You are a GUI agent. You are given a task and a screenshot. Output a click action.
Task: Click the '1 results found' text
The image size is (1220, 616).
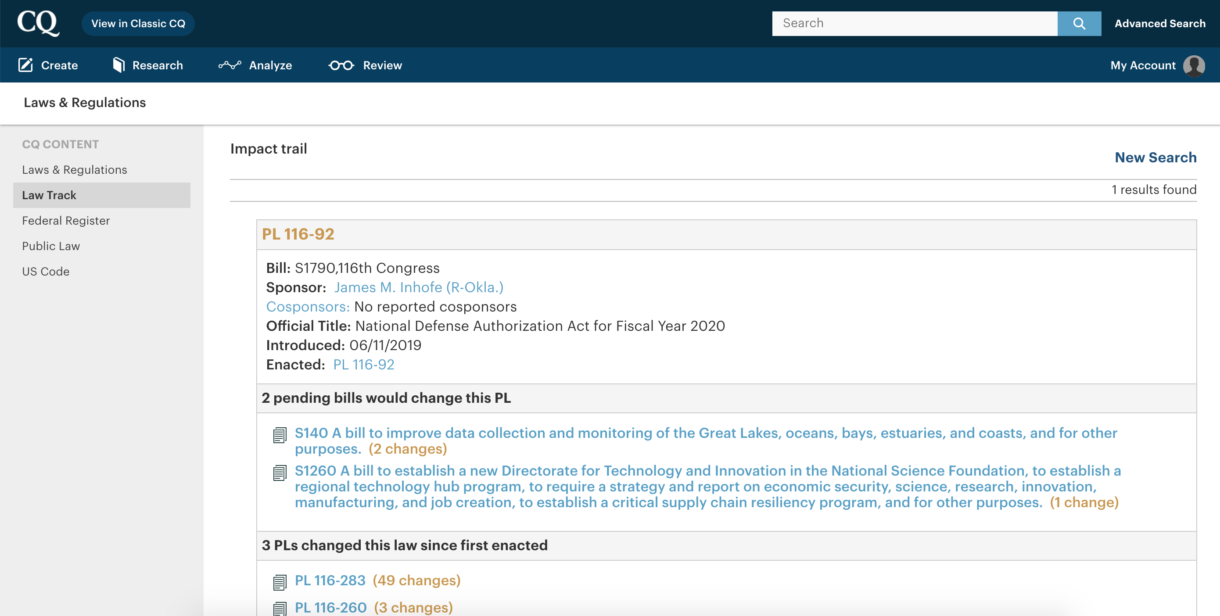[x=1154, y=190]
